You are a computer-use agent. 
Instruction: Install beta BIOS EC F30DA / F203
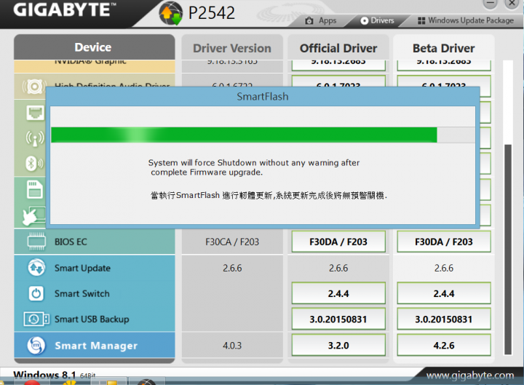click(x=444, y=242)
